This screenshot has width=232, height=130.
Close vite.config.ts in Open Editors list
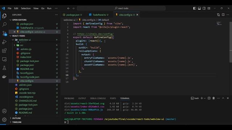[x=14, y=32]
